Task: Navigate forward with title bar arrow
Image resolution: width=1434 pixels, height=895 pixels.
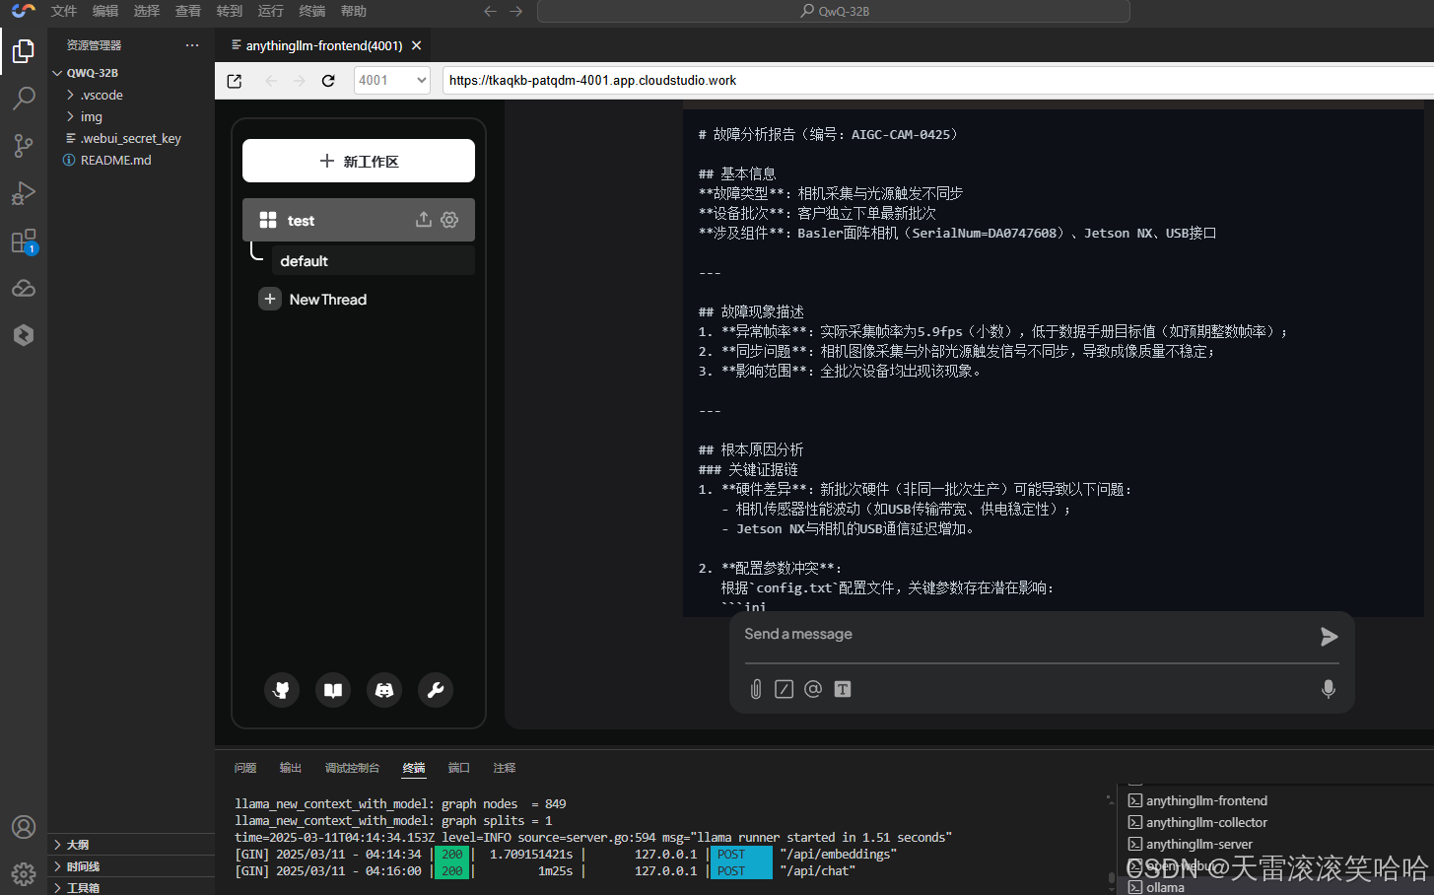Action: click(x=516, y=11)
